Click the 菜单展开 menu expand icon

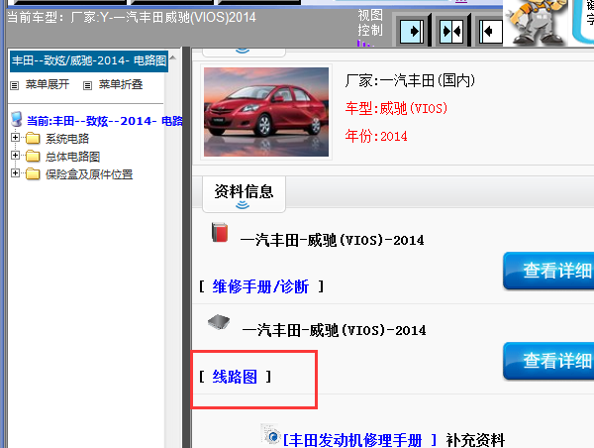15,85
